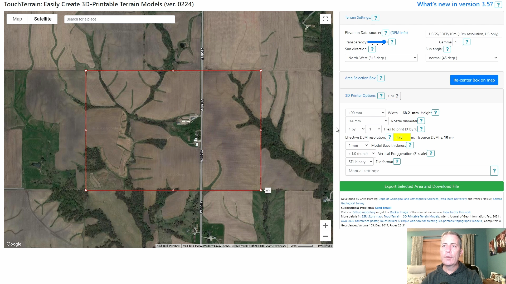Switch to the Map view tab
Image resolution: width=506 pixels, height=284 pixels.
(17, 19)
